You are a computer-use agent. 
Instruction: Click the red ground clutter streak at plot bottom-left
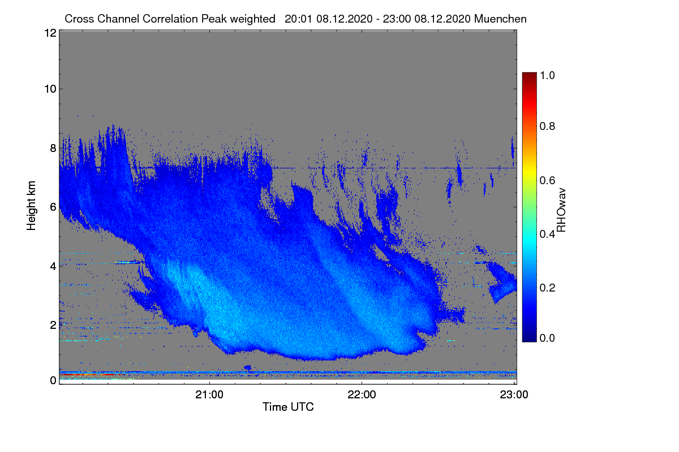click(88, 375)
